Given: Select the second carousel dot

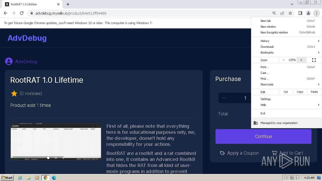Looking at the screenshot, I should pyautogui.click(x=56, y=158).
